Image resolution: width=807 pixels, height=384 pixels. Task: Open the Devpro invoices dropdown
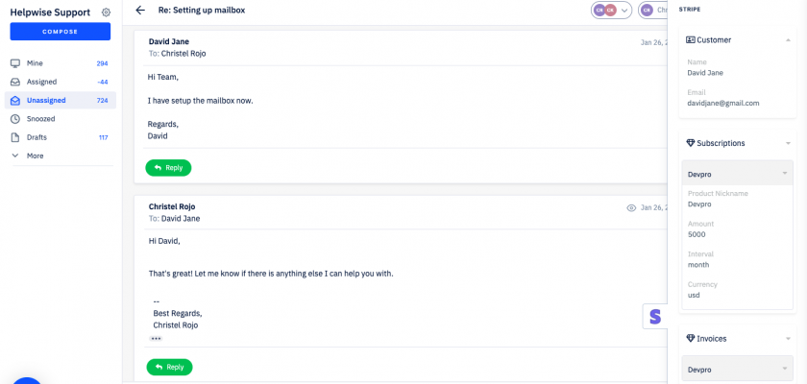[x=737, y=369]
